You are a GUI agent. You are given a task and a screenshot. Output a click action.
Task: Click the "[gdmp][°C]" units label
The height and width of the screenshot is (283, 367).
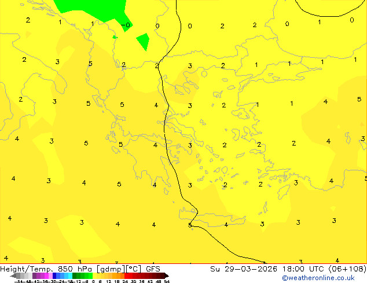pyautogui.click(x=119, y=269)
